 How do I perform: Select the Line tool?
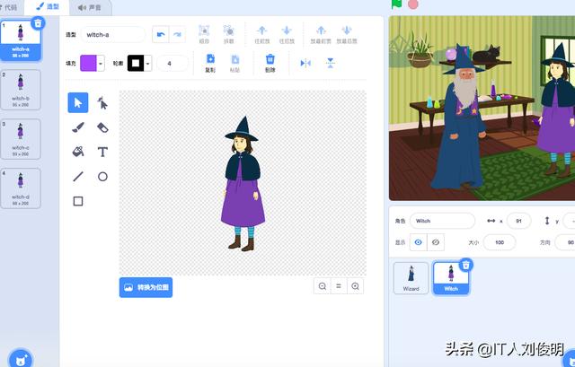click(x=78, y=177)
